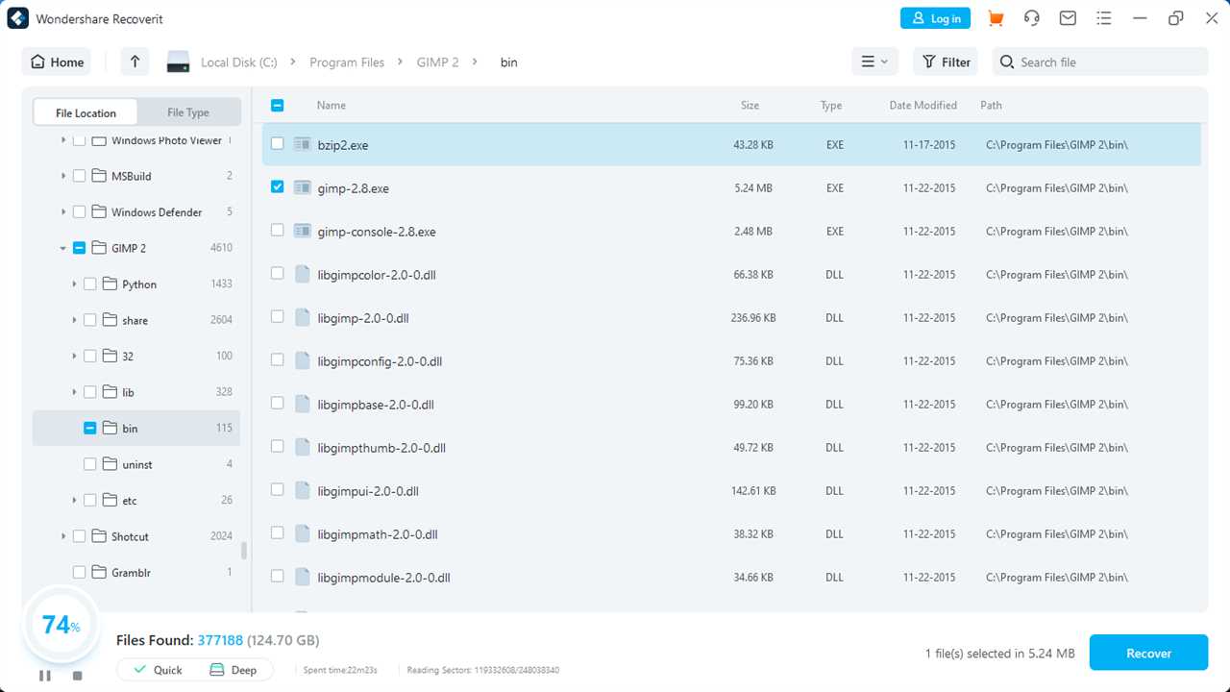
Task: Toggle the GIMP 2 folder checkbox
Action: 79,248
